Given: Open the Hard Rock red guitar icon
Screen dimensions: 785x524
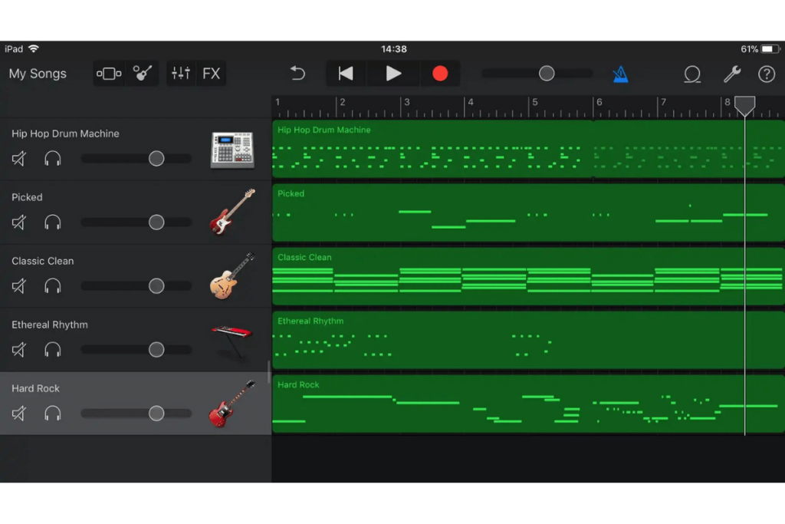Looking at the screenshot, I should tap(232, 404).
